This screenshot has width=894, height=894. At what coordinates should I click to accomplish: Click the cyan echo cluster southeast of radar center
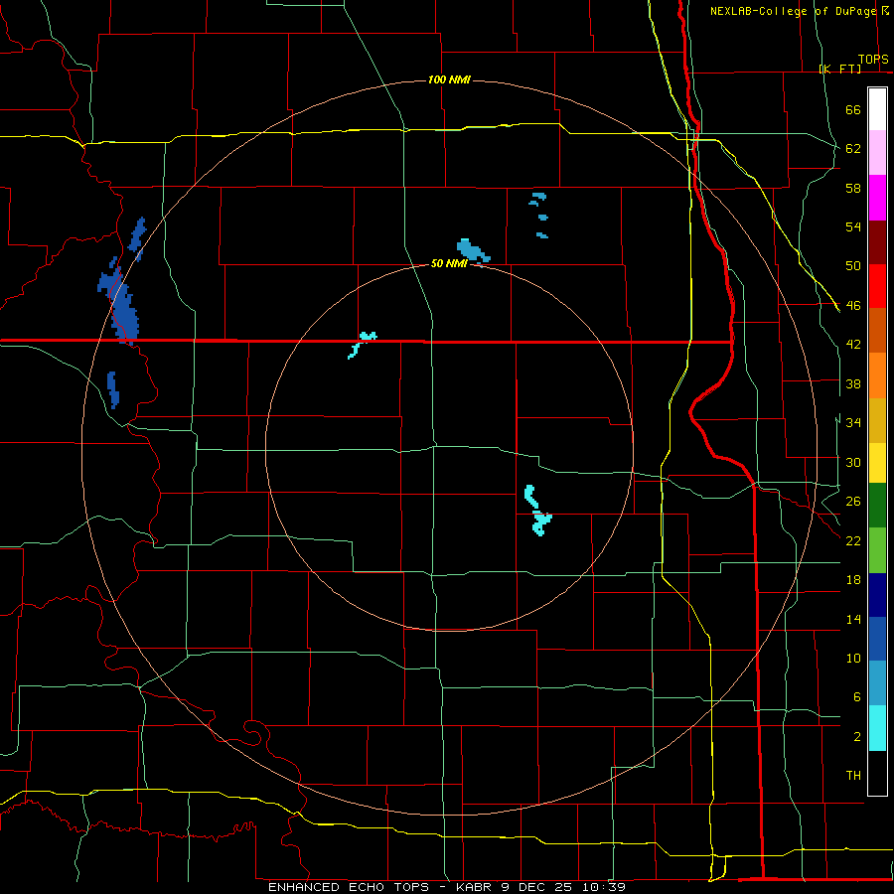tap(537, 511)
